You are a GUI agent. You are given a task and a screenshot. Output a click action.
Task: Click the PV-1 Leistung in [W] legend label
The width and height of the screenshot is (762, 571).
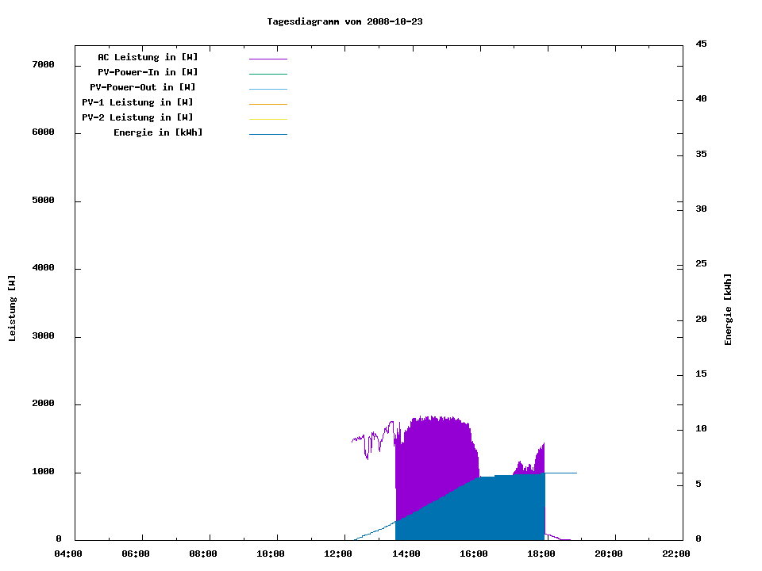pos(138,102)
